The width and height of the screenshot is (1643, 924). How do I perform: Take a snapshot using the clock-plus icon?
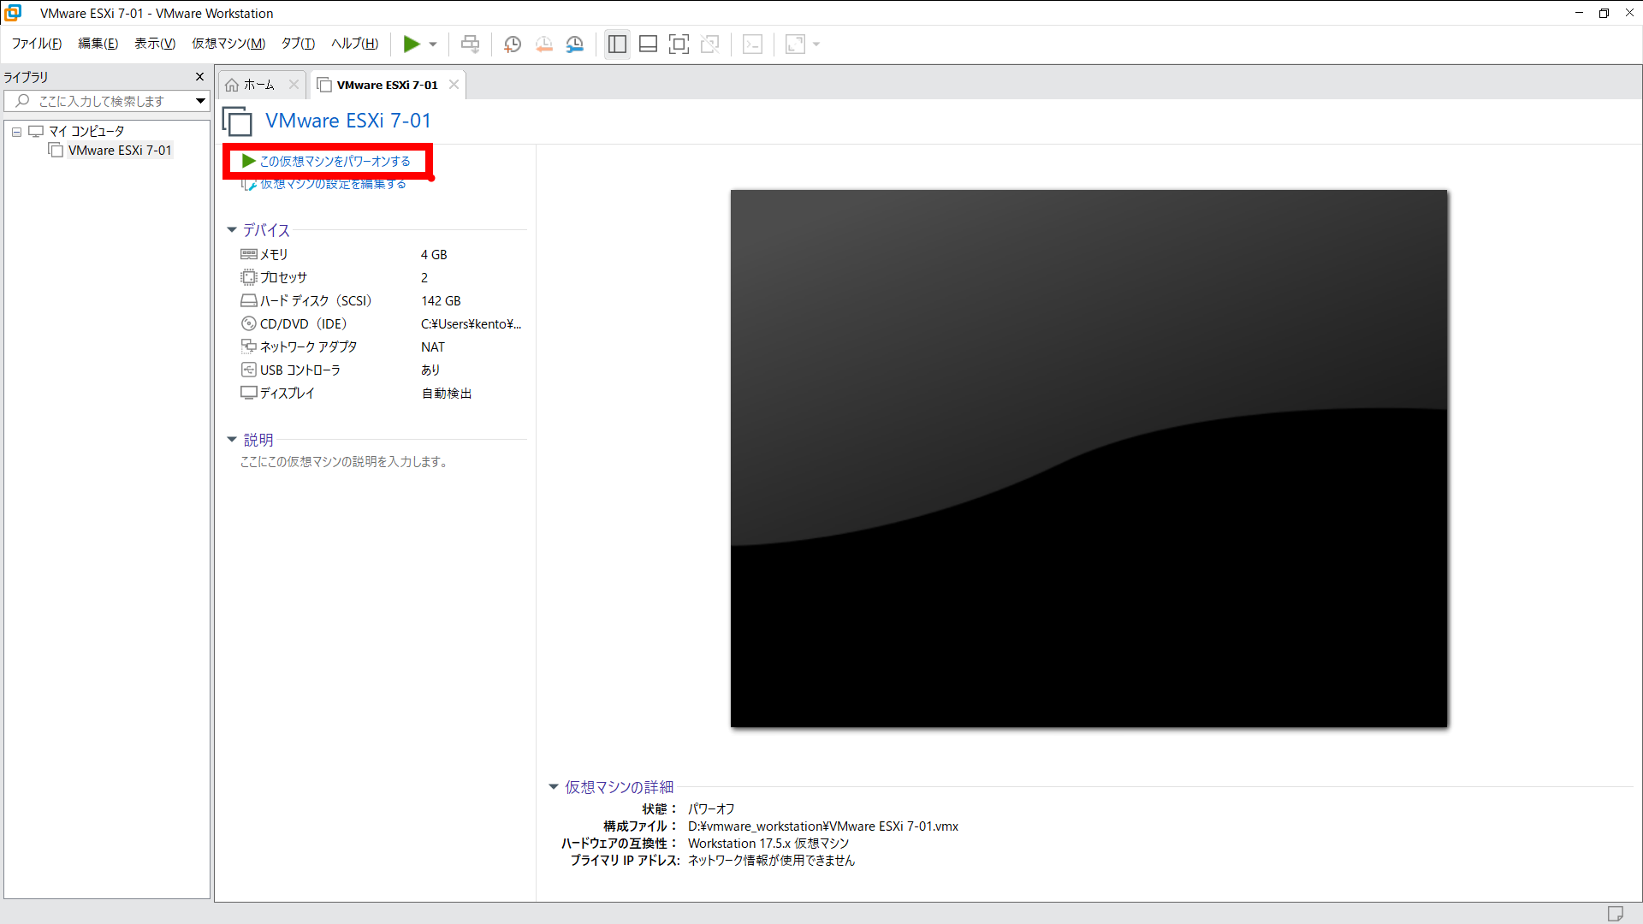(513, 44)
